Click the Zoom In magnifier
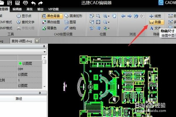 [x=105, y=16]
